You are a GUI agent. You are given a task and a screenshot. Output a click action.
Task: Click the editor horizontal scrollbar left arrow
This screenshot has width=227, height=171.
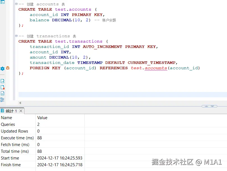point(20,103)
